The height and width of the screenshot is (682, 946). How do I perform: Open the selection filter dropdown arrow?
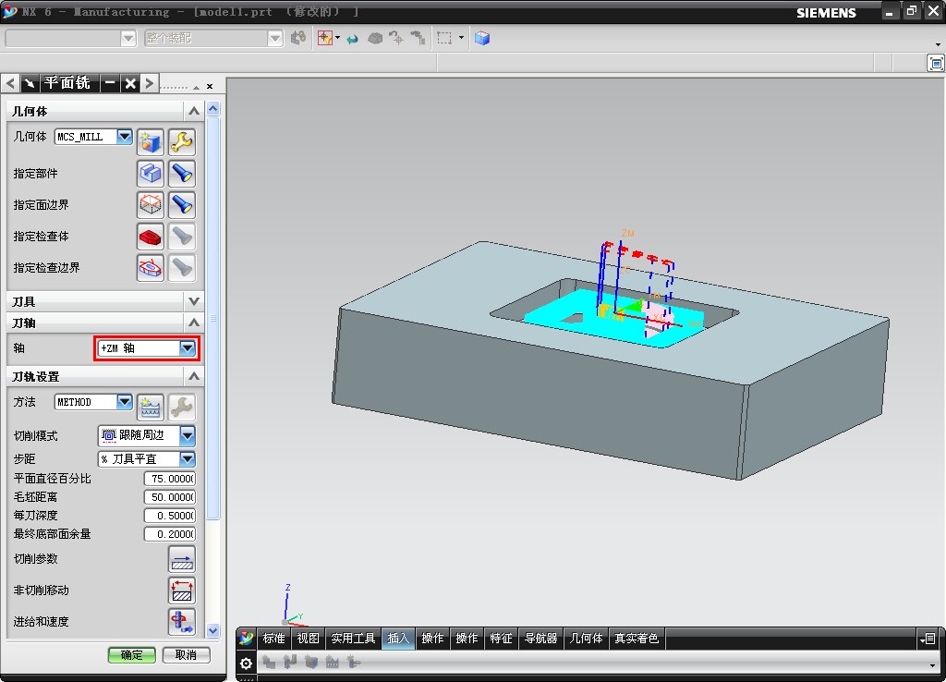pos(337,38)
